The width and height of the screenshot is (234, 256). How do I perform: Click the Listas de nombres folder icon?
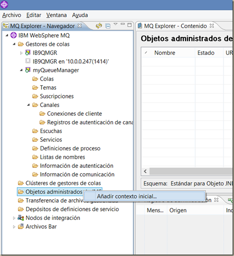pyautogui.click(x=35, y=157)
